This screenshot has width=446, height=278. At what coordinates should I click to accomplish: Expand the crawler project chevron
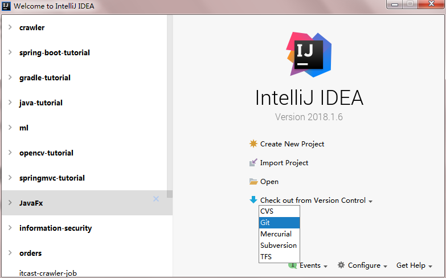(10, 27)
